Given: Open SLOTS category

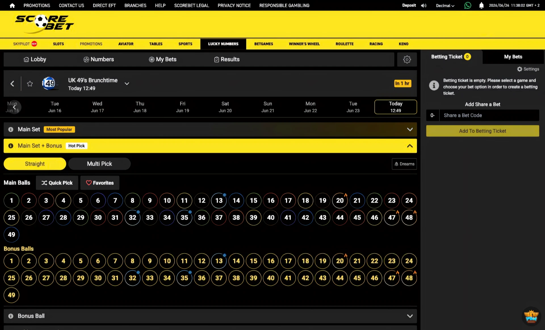Looking at the screenshot, I should coord(58,44).
